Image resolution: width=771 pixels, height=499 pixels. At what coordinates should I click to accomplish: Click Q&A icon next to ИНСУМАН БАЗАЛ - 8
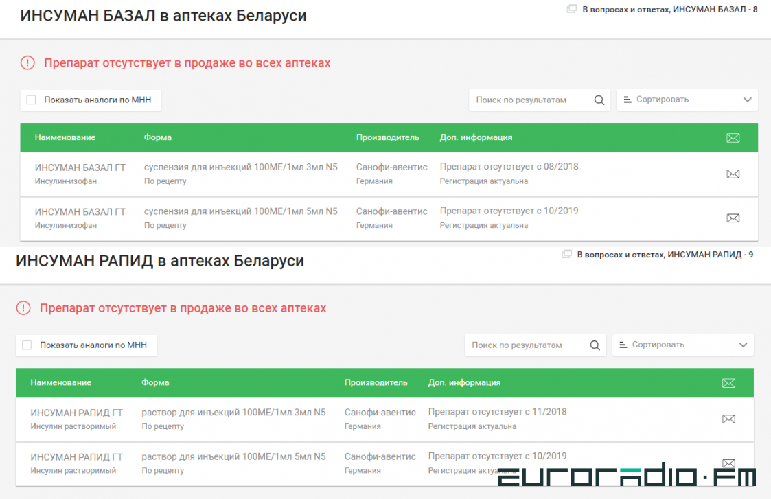(x=571, y=9)
